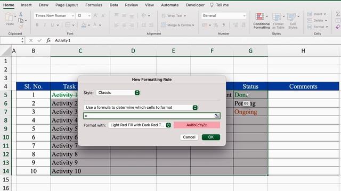Click the Cell Styles icon

pyautogui.click(x=291, y=16)
